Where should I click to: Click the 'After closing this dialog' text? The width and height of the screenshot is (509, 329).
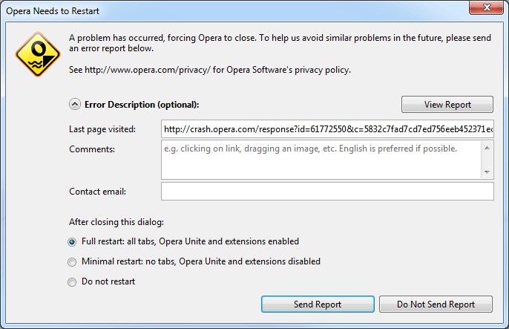pos(115,221)
